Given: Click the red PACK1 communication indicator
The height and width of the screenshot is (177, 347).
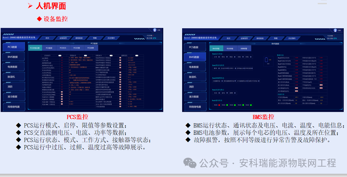Looking at the screenshot, I should pos(219,105).
